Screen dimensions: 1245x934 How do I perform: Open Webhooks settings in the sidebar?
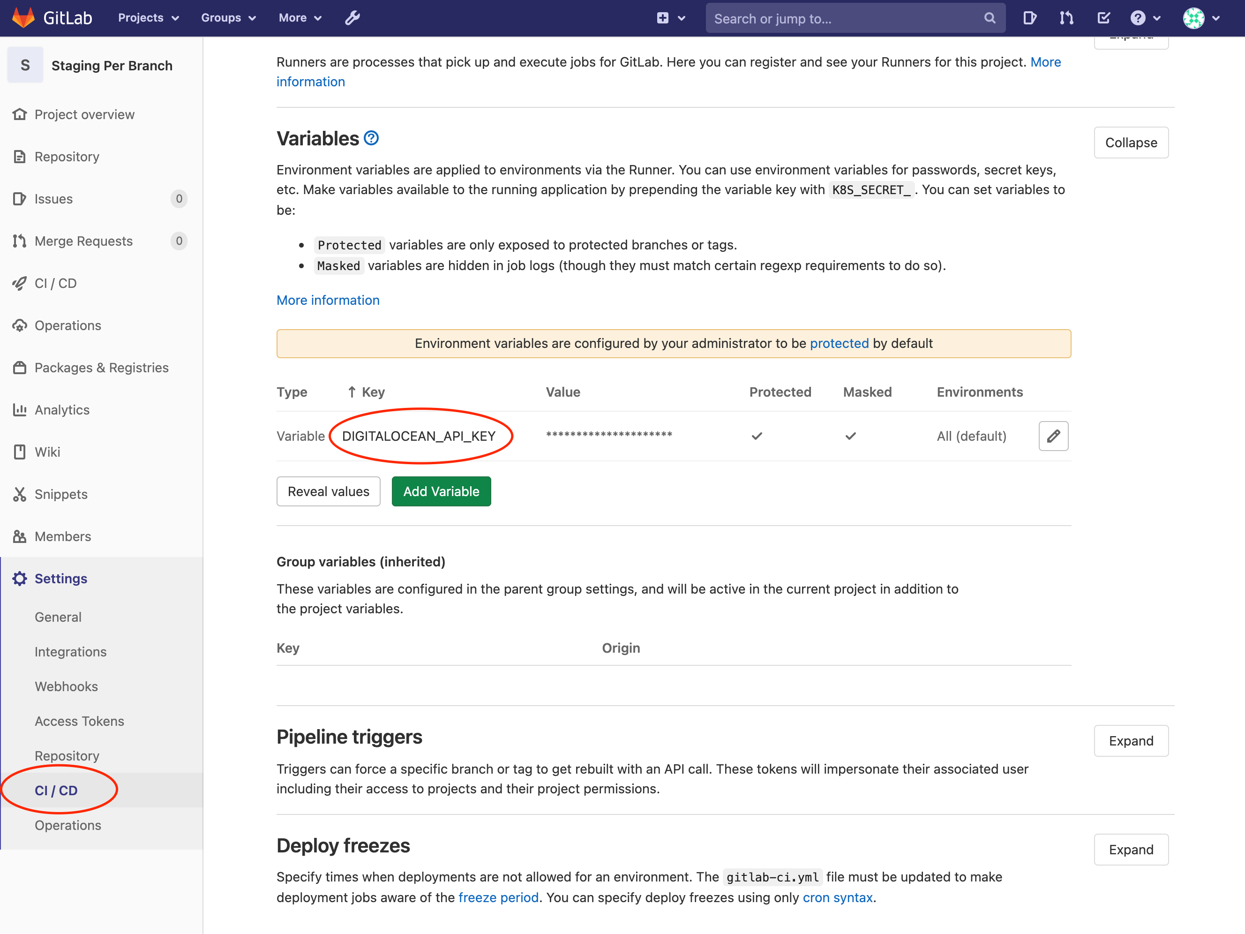67,687
